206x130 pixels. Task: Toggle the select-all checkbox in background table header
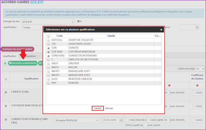click(6, 79)
